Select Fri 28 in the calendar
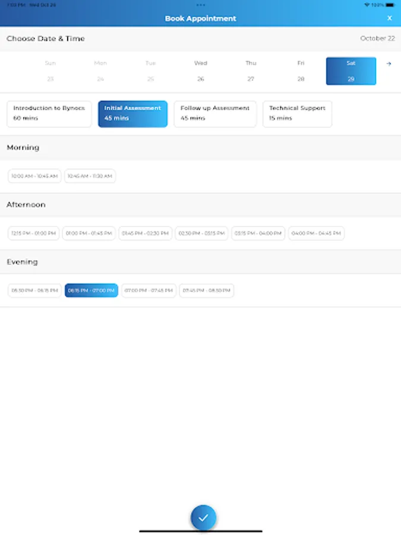 pyautogui.click(x=301, y=71)
